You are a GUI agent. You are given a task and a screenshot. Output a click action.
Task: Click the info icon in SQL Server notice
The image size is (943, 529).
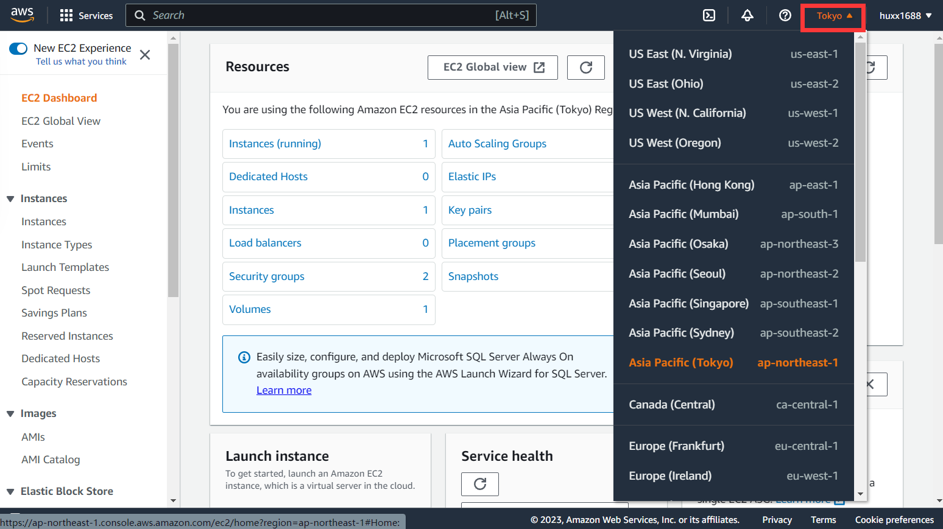244,357
